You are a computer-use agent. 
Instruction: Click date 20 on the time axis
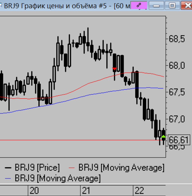pyautogui.click(x=34, y=191)
